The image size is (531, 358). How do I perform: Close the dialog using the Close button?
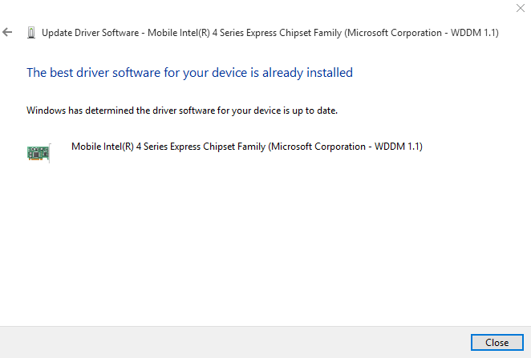click(x=497, y=343)
